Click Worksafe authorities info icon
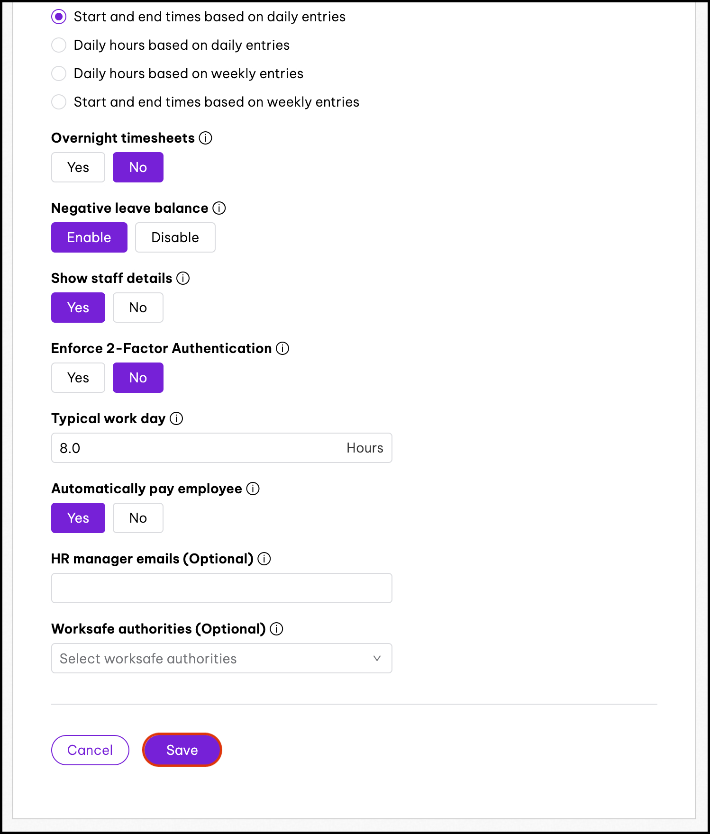710x834 pixels. (x=276, y=629)
